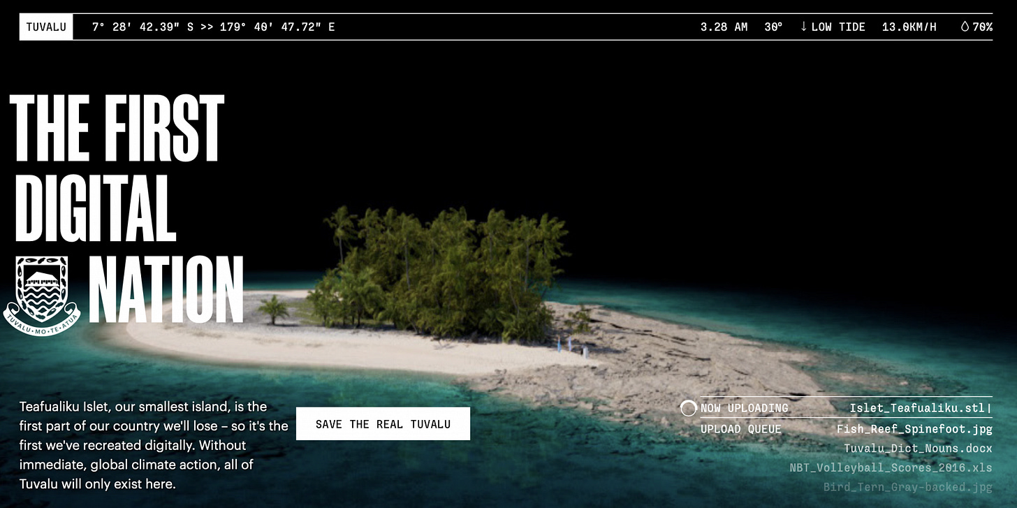Expand the UPLOAD QUEUE list
This screenshot has width=1017, height=508.
click(x=740, y=428)
